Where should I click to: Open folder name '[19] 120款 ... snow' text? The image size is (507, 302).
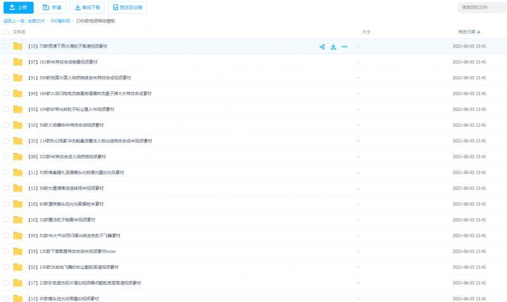click(72, 251)
